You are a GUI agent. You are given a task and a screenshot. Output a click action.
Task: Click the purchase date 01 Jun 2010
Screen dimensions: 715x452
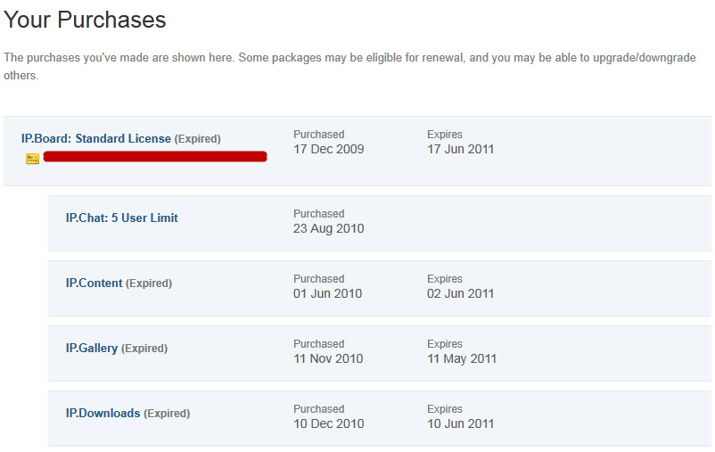point(327,293)
